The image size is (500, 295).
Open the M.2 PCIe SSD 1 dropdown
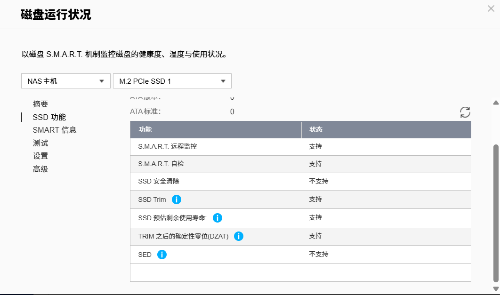(172, 81)
